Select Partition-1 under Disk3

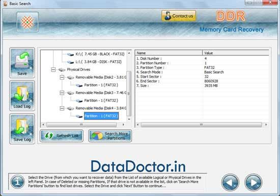101,101
